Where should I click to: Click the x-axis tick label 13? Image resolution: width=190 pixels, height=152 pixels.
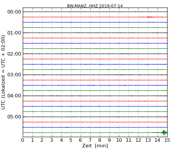(148, 140)
